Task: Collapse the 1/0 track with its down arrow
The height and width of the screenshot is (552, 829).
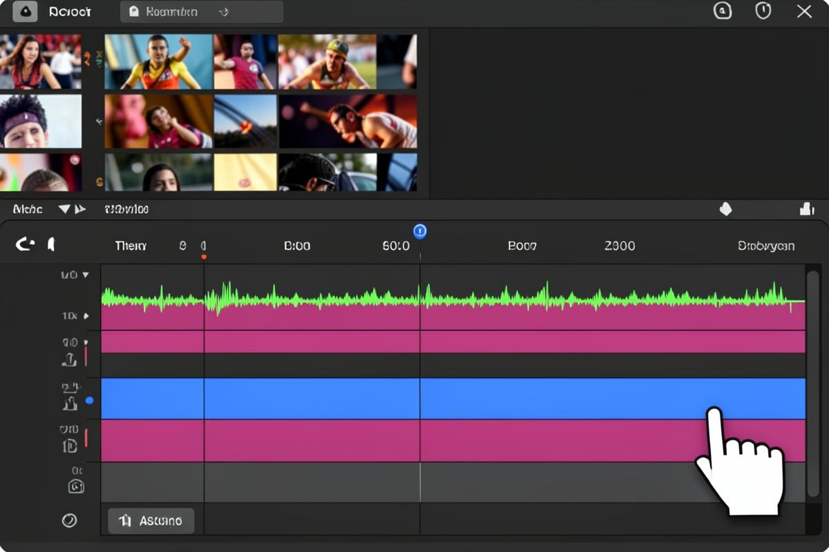Action: click(x=86, y=275)
